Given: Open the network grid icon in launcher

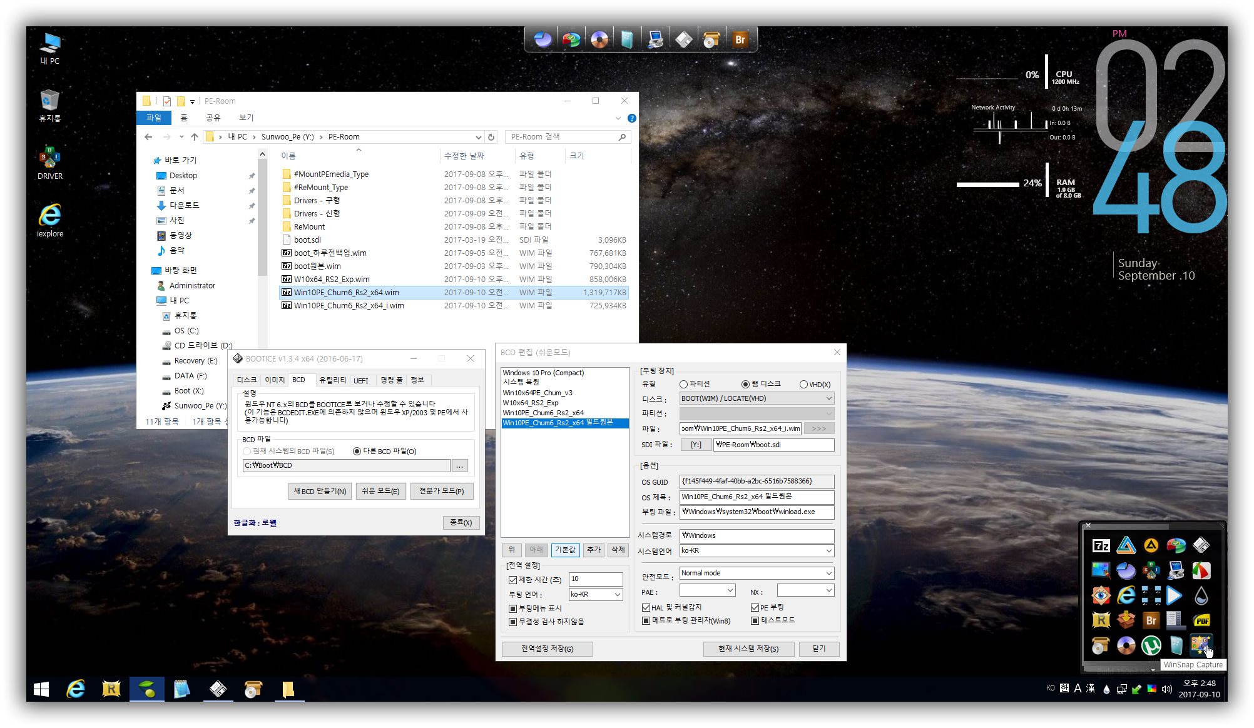Looking at the screenshot, I should pyautogui.click(x=1151, y=595).
